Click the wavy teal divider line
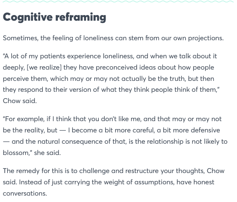This screenshot has width=237, height=202. coord(118,2)
